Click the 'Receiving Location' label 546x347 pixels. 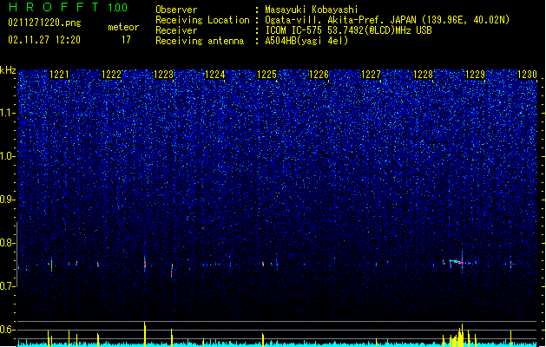(x=202, y=20)
